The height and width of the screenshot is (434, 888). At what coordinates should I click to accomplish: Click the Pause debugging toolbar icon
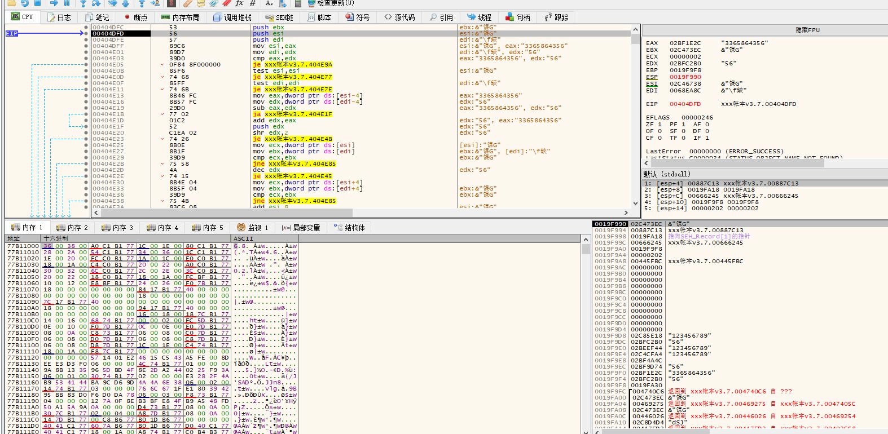(x=67, y=3)
